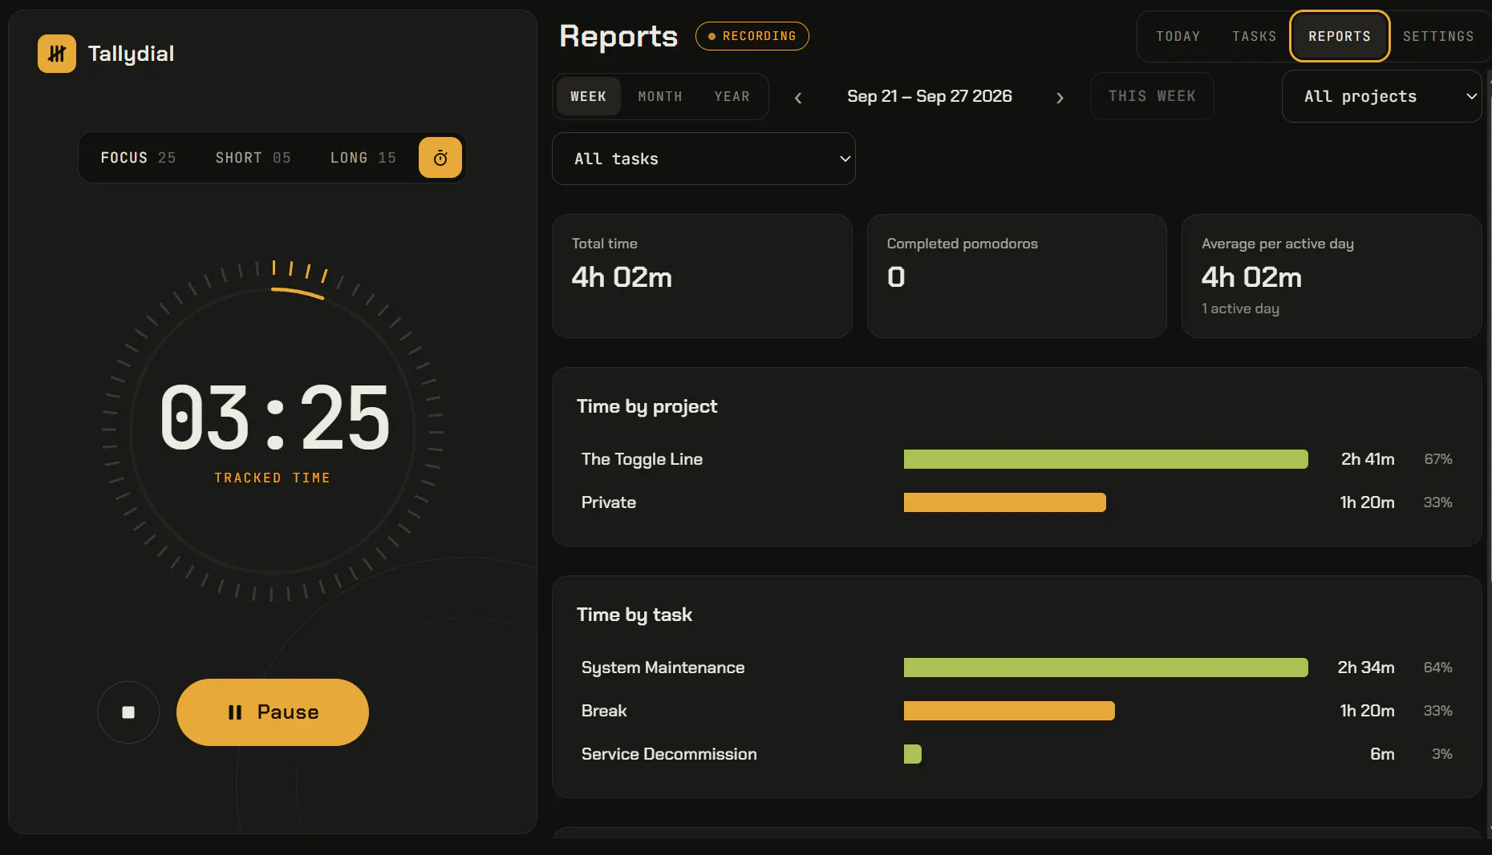Click the 2h 34m task duration
1492x855 pixels.
pyautogui.click(x=1365, y=667)
